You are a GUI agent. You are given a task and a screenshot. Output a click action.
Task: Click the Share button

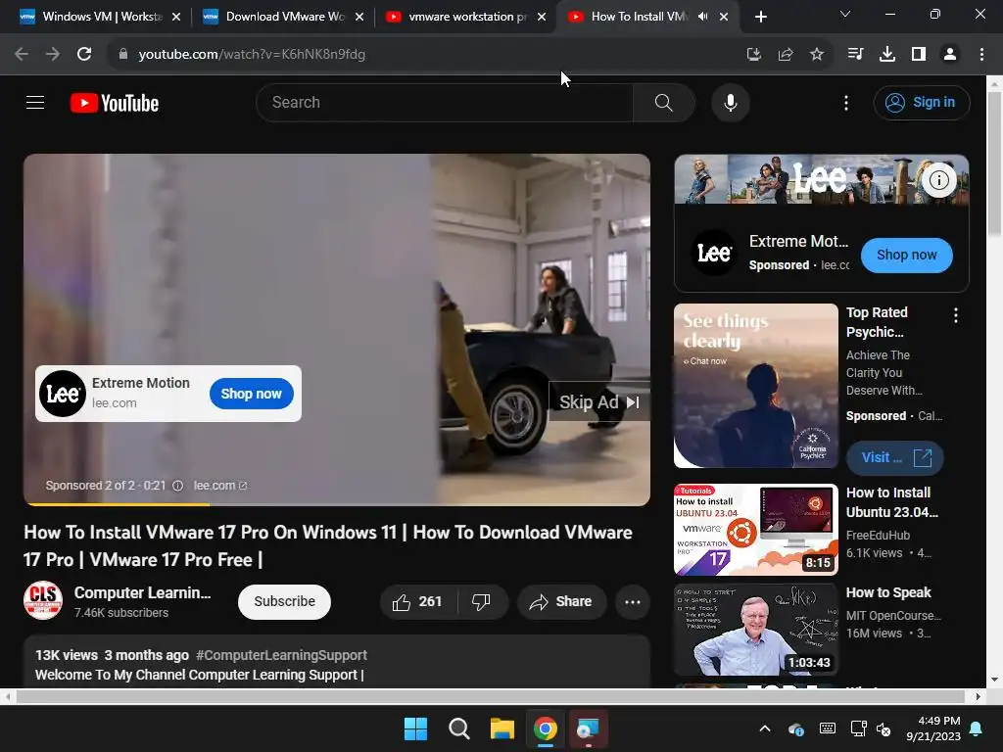coord(561,602)
